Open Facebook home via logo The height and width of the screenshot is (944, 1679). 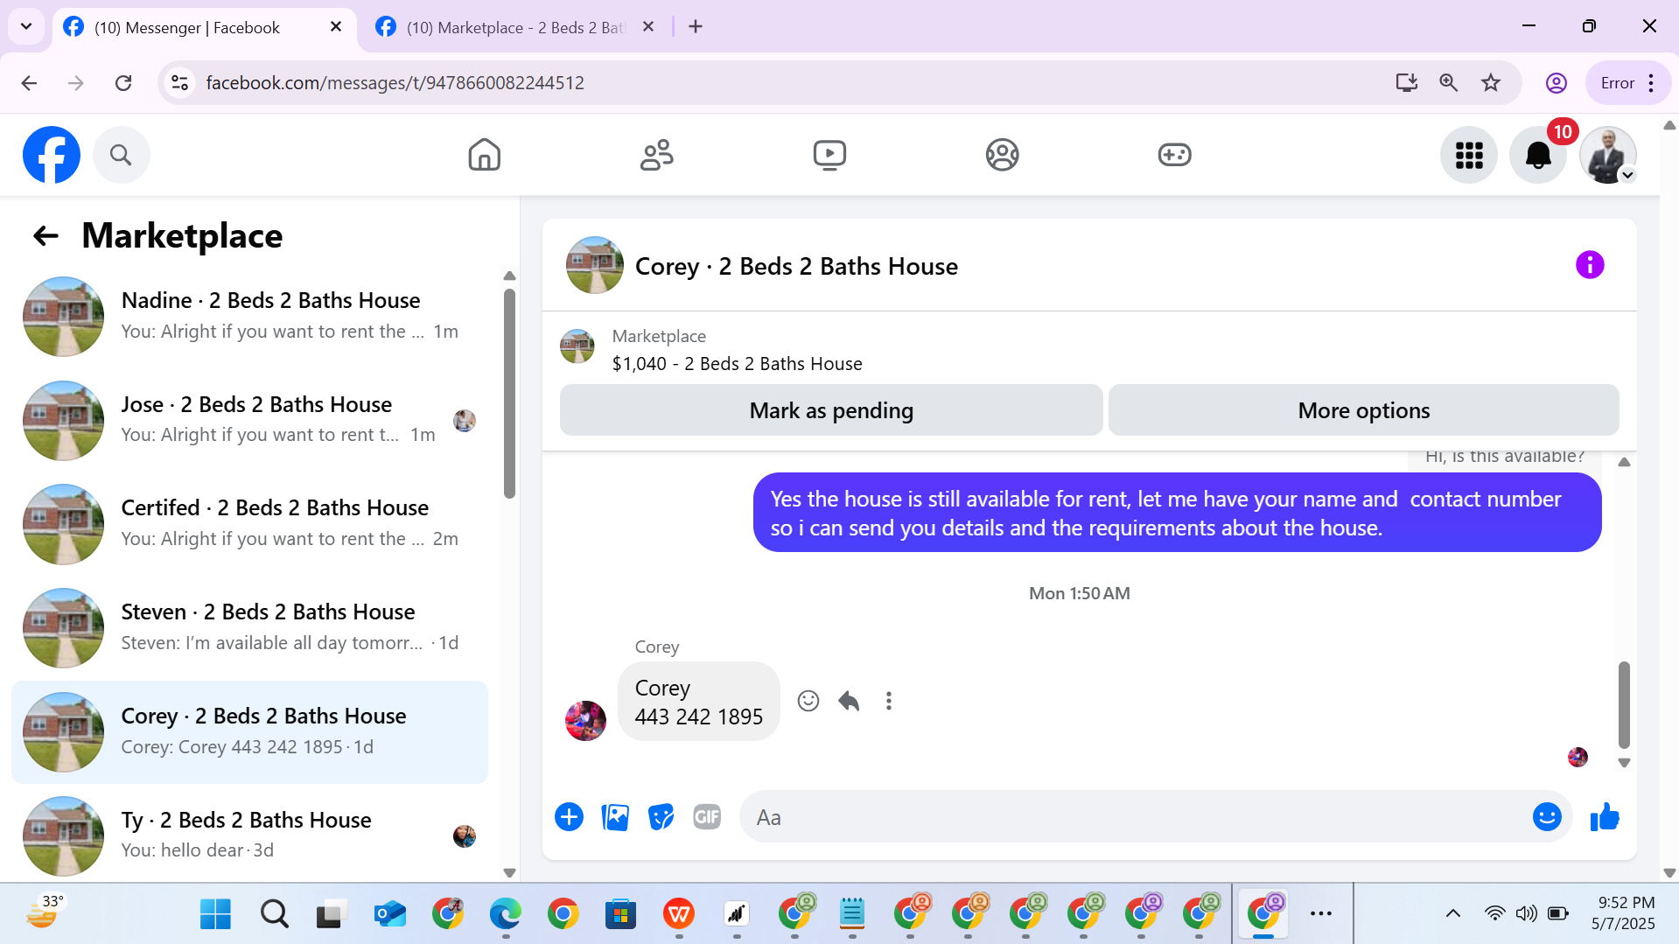[x=52, y=155]
